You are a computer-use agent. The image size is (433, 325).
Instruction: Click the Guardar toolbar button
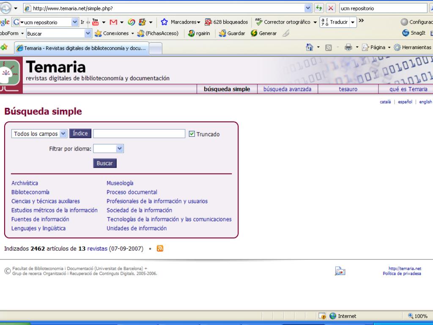click(232, 33)
